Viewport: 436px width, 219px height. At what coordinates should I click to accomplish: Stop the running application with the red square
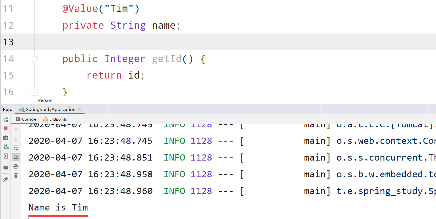(x=6, y=129)
